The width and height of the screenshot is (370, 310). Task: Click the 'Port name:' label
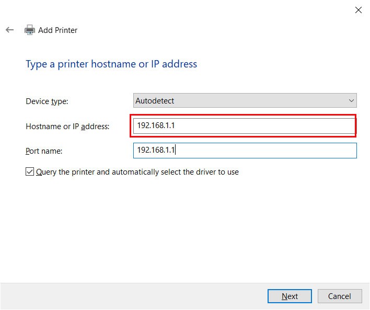pos(44,151)
